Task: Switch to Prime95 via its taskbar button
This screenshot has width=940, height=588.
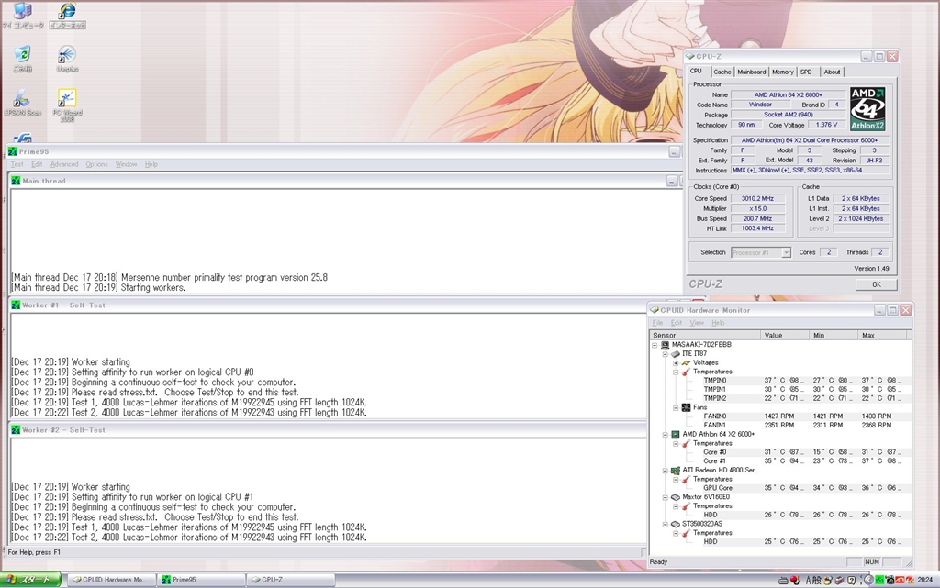Action: coord(201,580)
